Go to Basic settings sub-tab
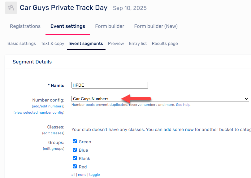The image size is (251, 178). (22, 44)
